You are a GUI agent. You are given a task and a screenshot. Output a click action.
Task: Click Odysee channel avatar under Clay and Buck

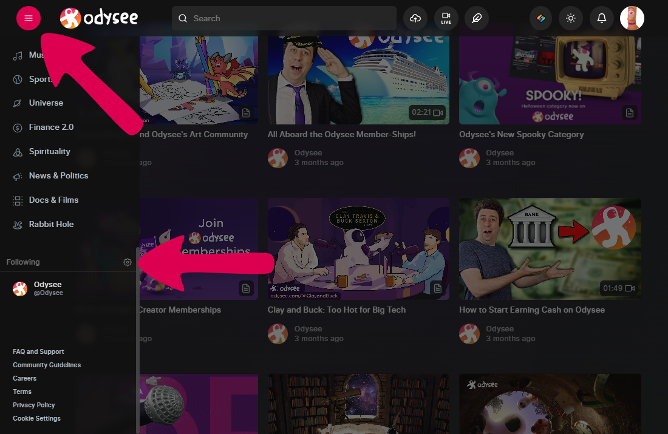(278, 334)
